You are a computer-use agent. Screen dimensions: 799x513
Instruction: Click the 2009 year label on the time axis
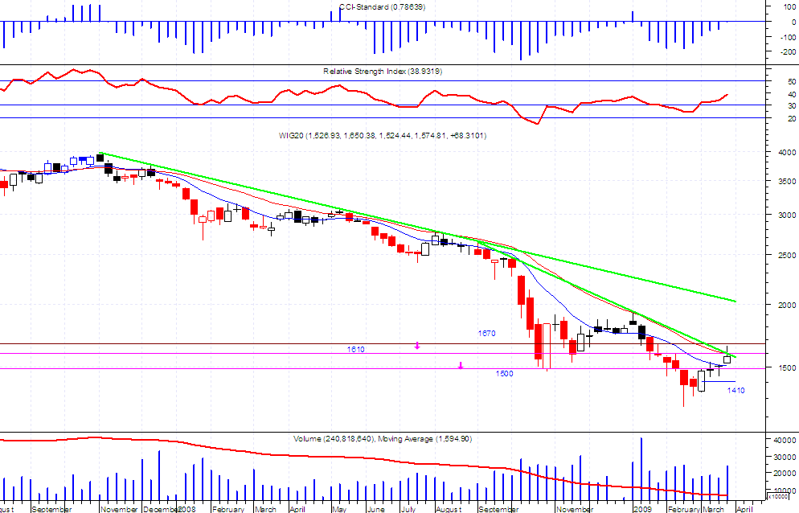[642, 509]
